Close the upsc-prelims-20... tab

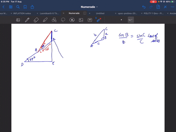(x=115, y=14)
